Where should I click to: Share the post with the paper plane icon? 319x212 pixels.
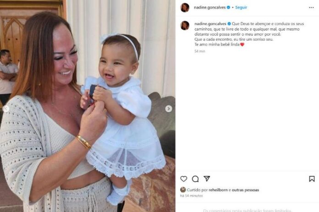pyautogui.click(x=207, y=179)
